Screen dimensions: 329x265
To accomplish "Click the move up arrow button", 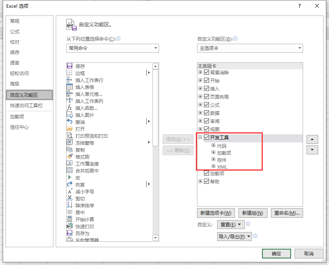I will (312, 139).
